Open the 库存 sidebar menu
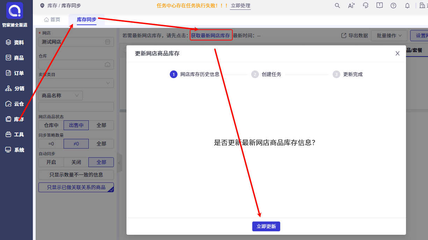Image resolution: width=428 pixels, height=240 pixels. pos(15,119)
